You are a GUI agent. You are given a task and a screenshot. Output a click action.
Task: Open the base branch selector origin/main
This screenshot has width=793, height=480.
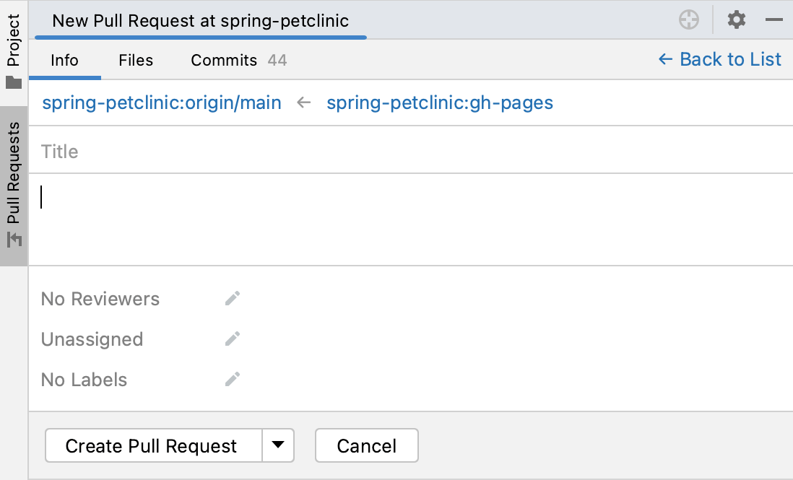tap(160, 102)
